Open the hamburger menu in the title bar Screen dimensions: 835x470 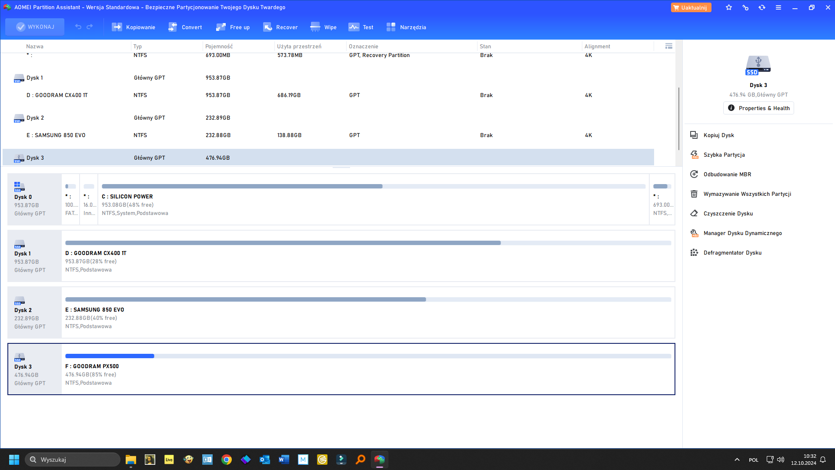778,7
